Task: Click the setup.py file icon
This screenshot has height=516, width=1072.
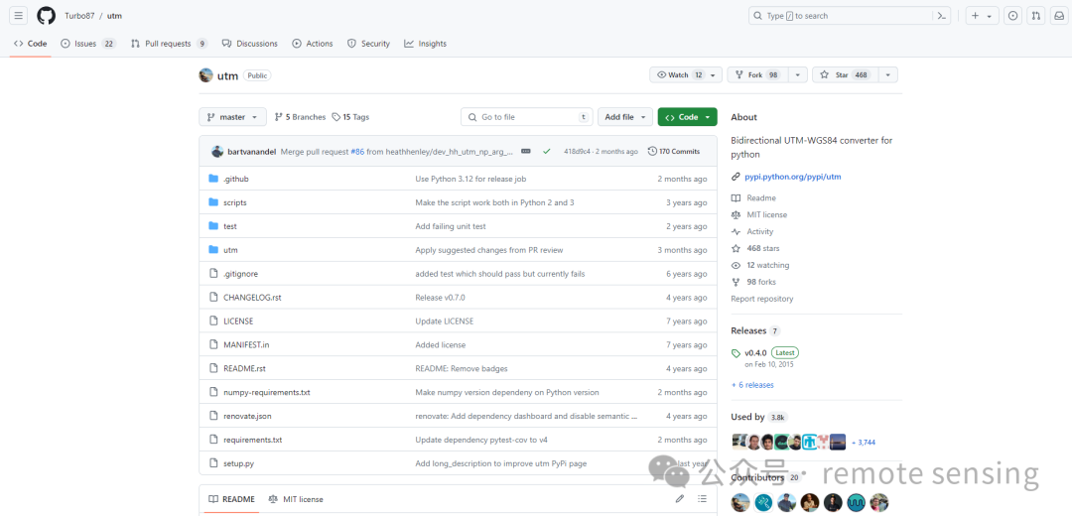Action: [x=212, y=463]
